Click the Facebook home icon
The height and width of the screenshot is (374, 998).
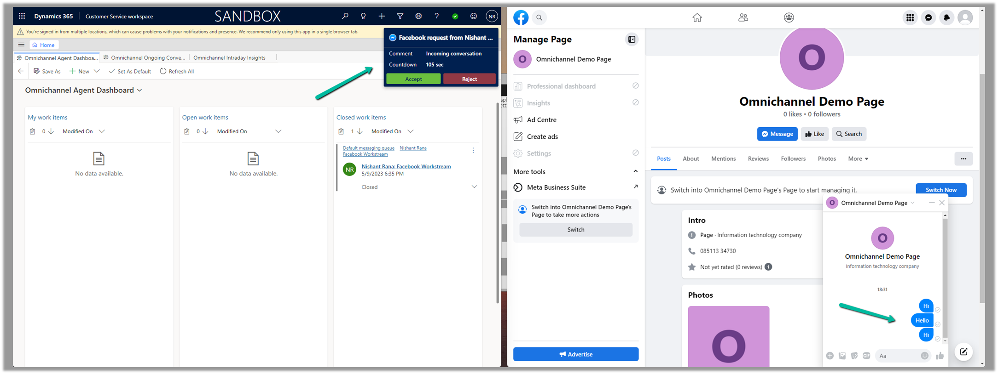pos(697,17)
